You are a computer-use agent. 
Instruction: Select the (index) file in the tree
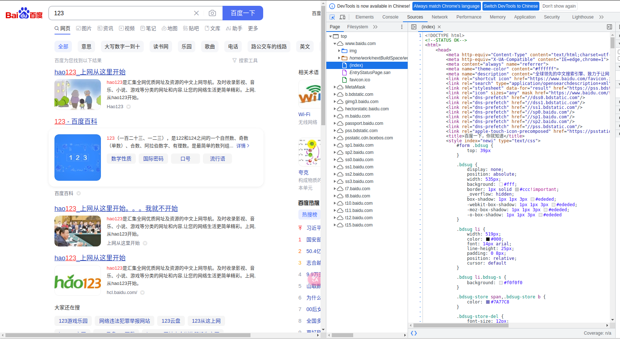click(367, 65)
